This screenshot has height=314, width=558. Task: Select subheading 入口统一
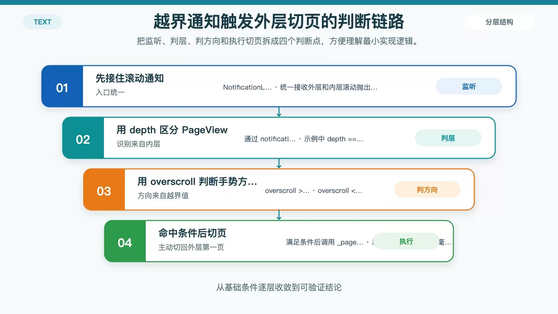(110, 92)
